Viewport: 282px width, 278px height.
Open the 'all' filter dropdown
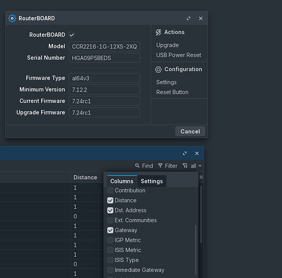pos(196,166)
